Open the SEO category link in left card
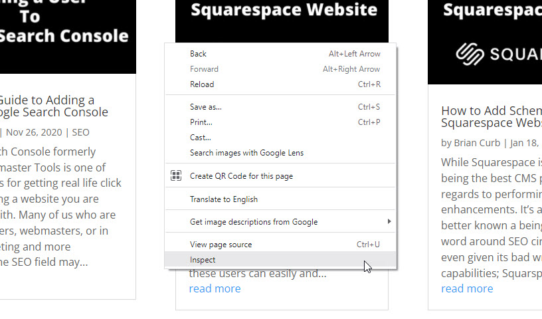The width and height of the screenshot is (542, 319). pyautogui.click(x=80, y=132)
